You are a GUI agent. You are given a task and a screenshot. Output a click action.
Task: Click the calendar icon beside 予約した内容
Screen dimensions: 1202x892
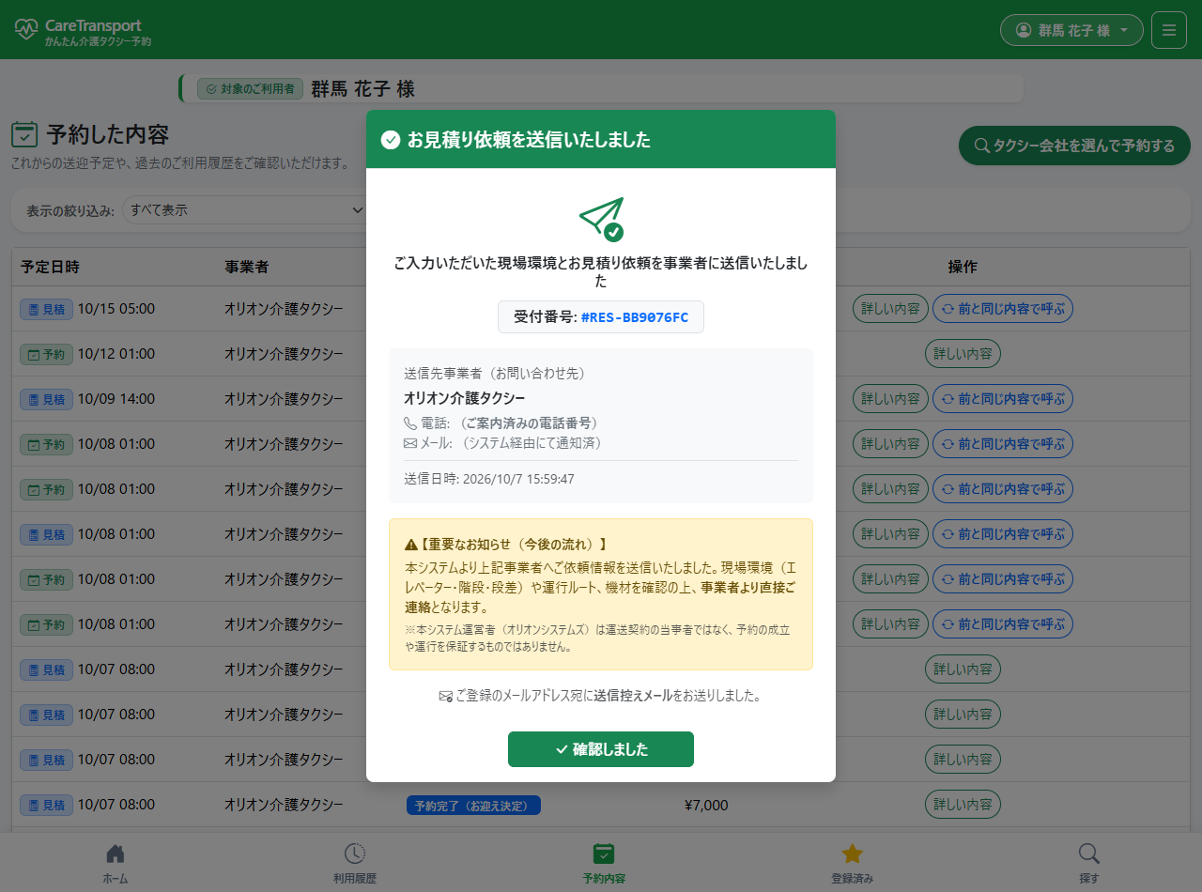24,134
